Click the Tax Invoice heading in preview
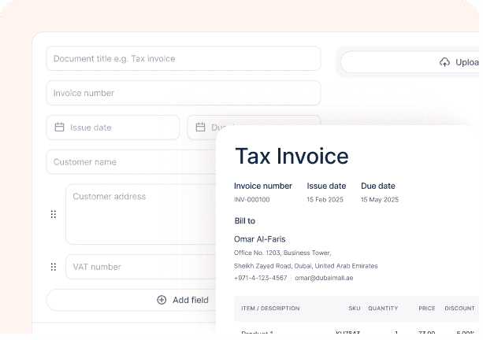This screenshot has height=340, width=483. click(x=292, y=156)
